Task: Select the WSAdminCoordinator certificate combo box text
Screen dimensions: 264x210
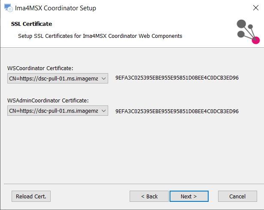Action: coord(54,111)
